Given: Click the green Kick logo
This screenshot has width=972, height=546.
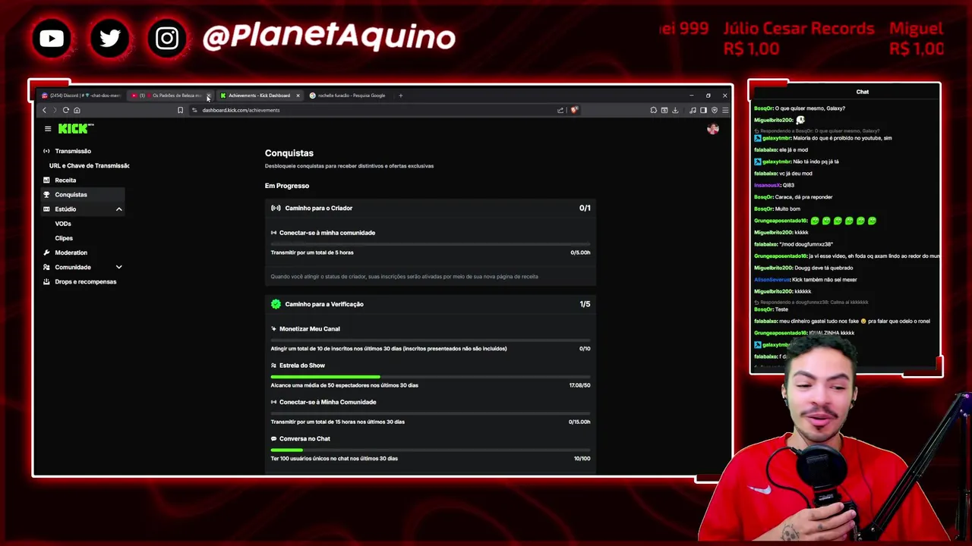Looking at the screenshot, I should coord(75,128).
